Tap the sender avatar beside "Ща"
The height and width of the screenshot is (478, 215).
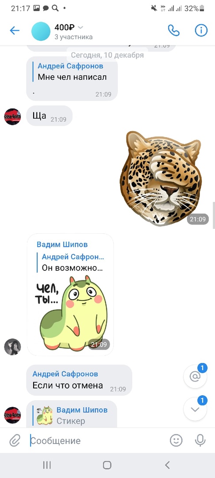coord(12,116)
